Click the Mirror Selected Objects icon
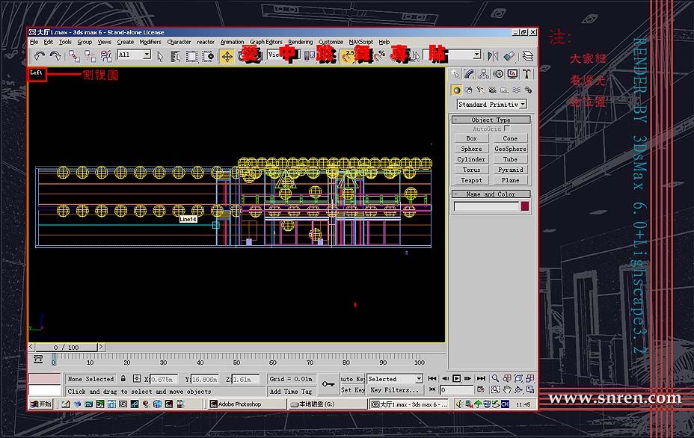The height and width of the screenshot is (438, 694). pyautogui.click(x=493, y=56)
